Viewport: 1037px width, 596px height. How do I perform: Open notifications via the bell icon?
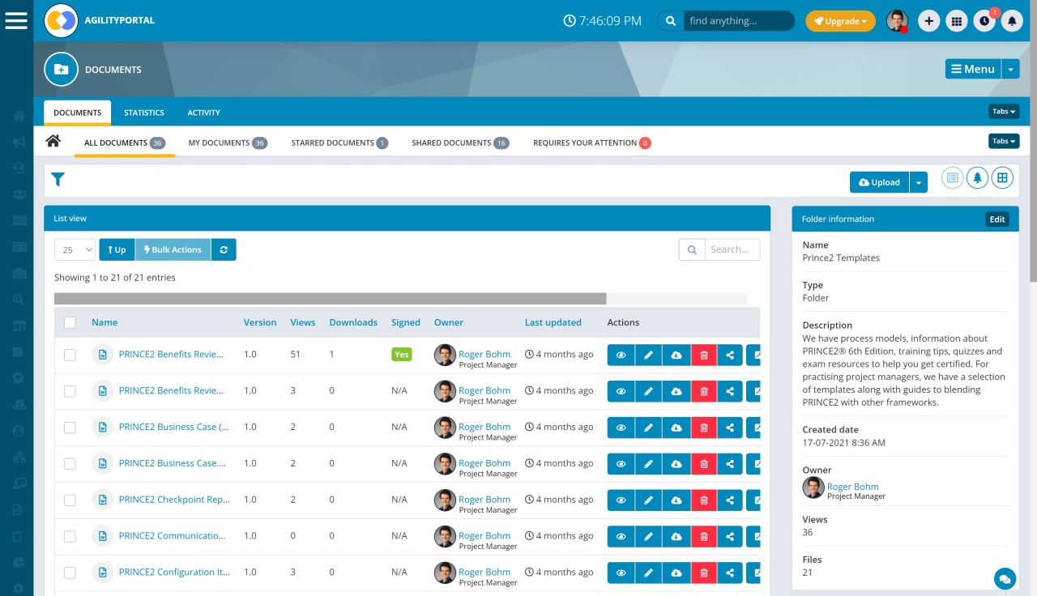[1012, 20]
